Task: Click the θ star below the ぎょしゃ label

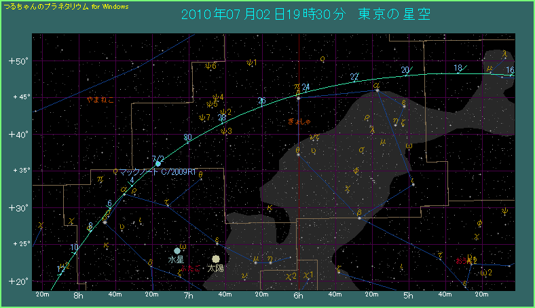Action: (298, 154)
